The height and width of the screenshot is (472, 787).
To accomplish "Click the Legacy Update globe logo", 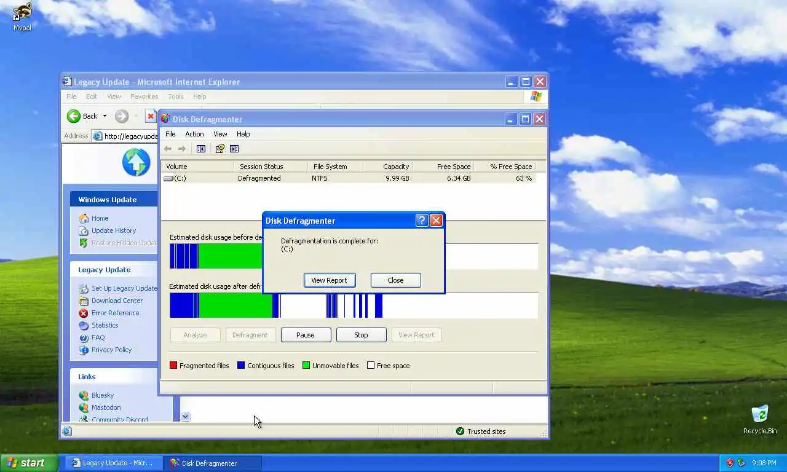I will (x=136, y=162).
